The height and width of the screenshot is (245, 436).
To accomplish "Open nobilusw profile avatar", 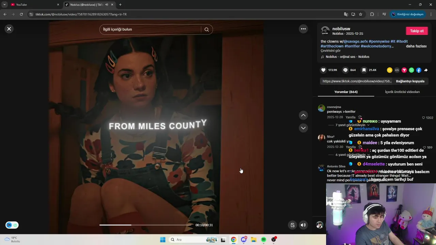I will coord(325,31).
